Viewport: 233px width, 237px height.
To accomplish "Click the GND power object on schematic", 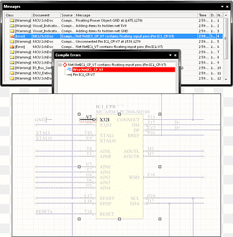I will click(x=43, y=120).
